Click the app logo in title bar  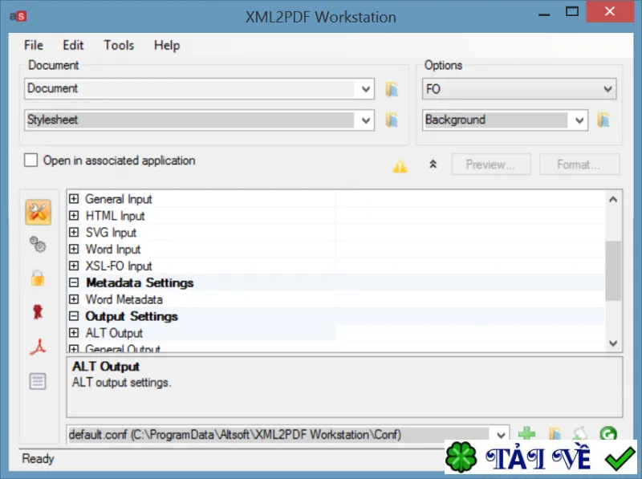coord(18,16)
